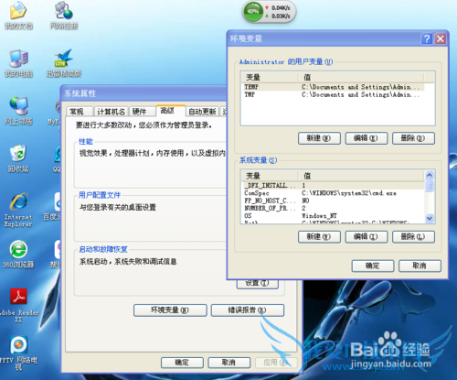Click 删除(L) under system variables
This screenshot has height=380, width=457.
tap(413, 236)
